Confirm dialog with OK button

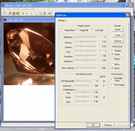93,125
